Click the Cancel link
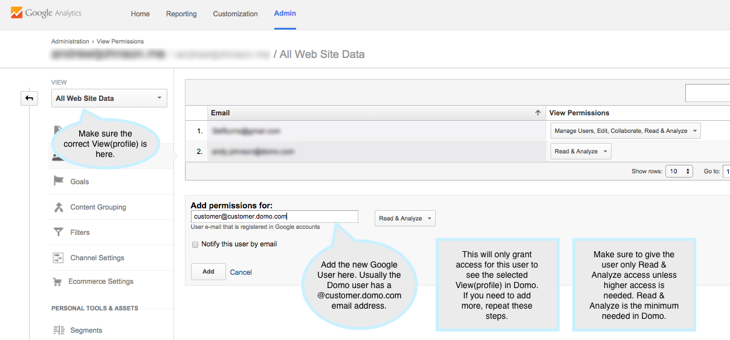This screenshot has height=340, width=730. 241,272
